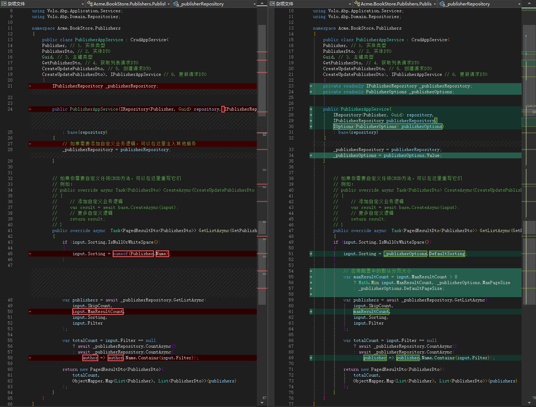This screenshot has height=407, width=536.
Task: Click the class icon in right navigation bar
Action: click(x=357, y=4)
